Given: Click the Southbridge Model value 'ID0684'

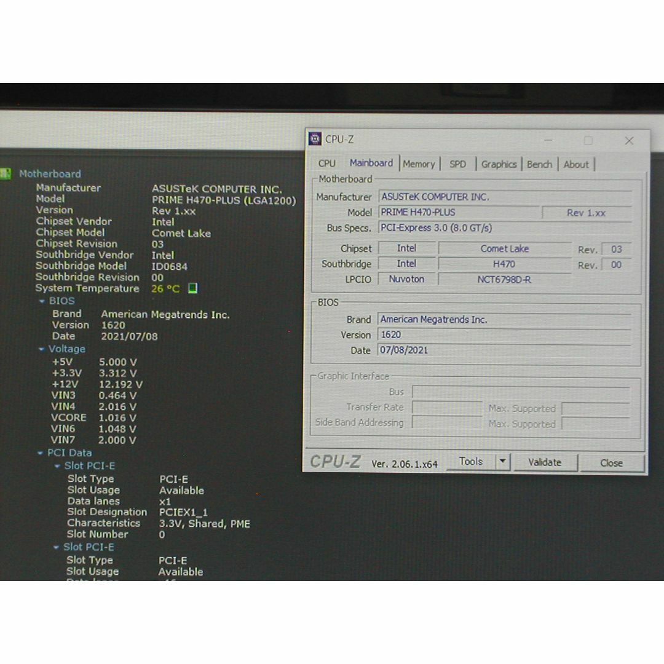Looking at the screenshot, I should pyautogui.click(x=170, y=266).
